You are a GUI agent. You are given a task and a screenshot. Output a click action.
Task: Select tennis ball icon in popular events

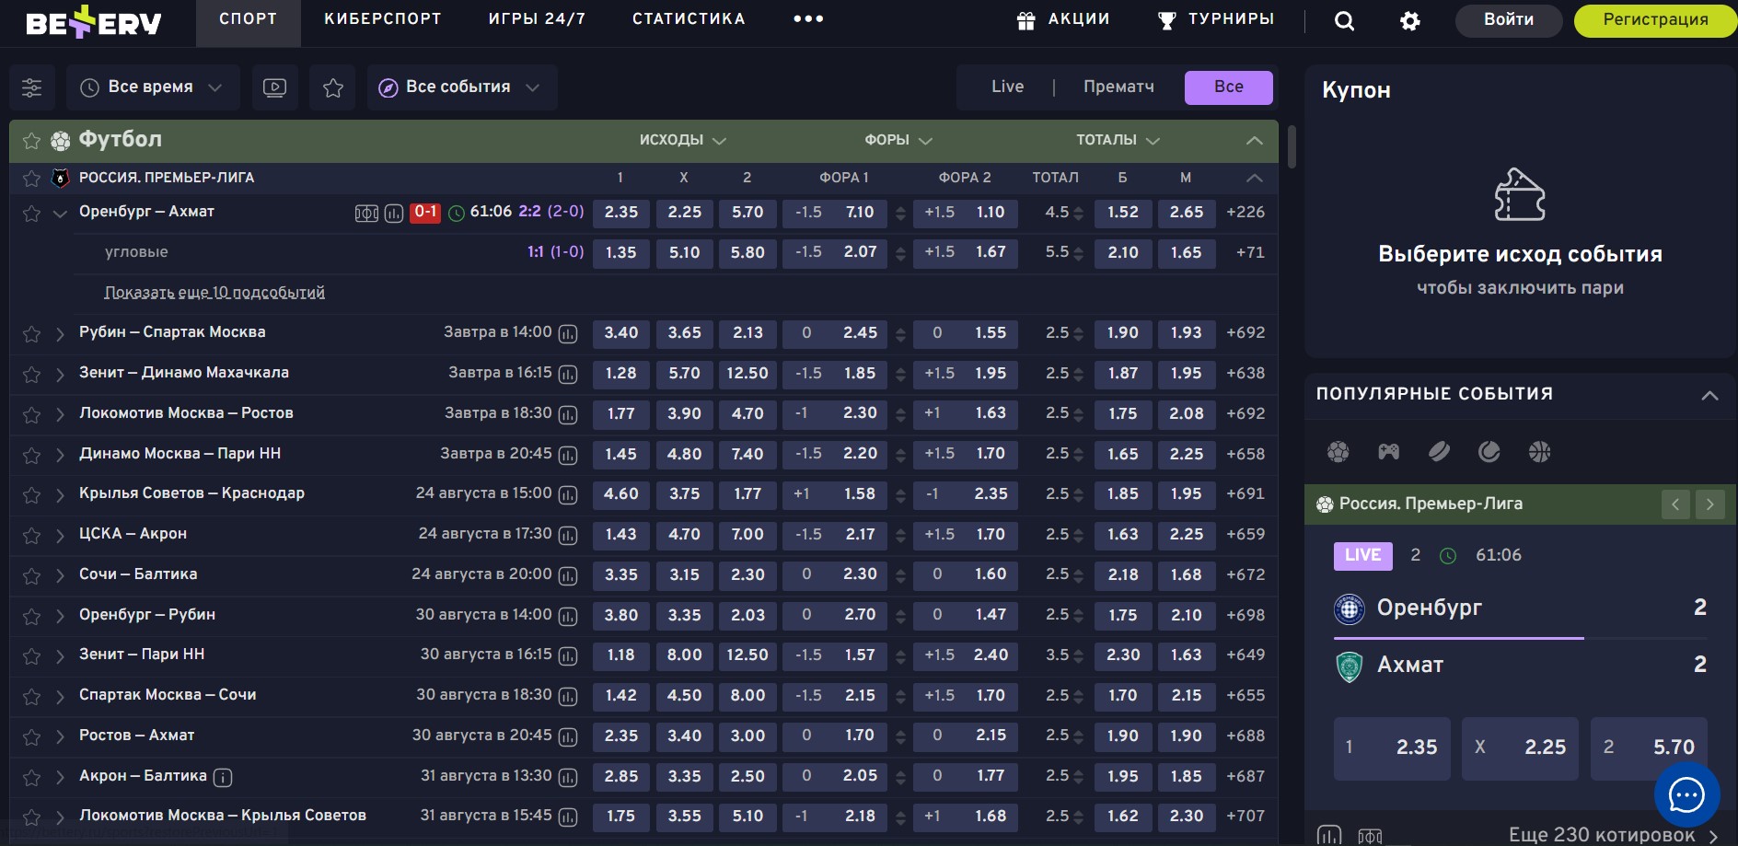(1489, 451)
